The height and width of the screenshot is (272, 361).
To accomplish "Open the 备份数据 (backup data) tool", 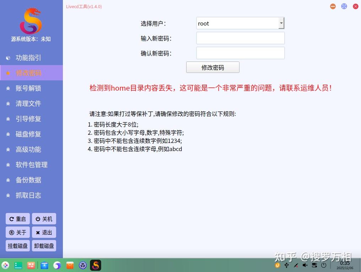I will click(28, 180).
